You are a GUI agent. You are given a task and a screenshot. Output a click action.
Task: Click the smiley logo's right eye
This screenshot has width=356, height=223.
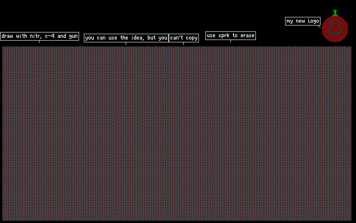pyautogui.click(x=339, y=24)
